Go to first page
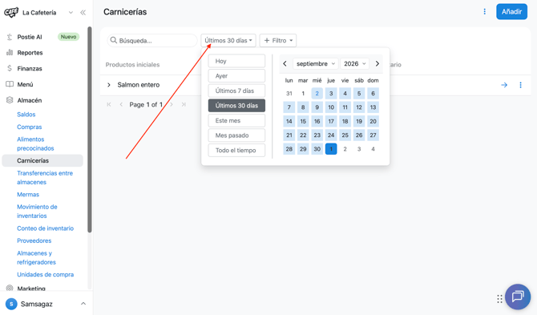 (109, 104)
